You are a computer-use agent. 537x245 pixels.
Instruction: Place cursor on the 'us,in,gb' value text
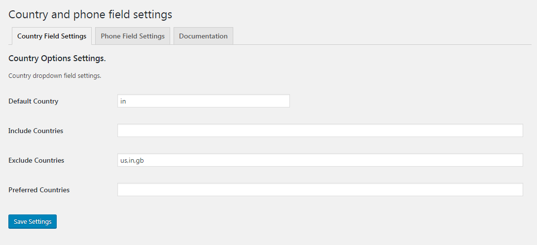(132, 160)
